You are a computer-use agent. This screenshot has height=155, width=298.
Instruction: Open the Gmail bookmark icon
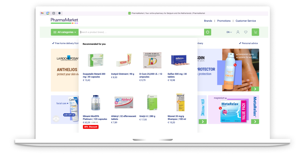point(42,13)
